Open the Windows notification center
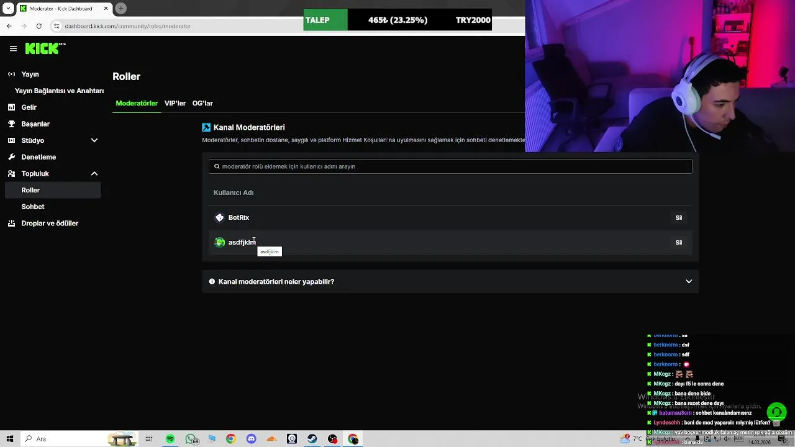This screenshot has width=795, height=447. click(782, 439)
